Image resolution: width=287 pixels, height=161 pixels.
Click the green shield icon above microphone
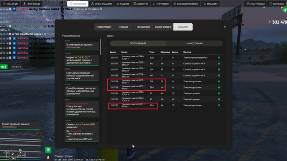pos(48,150)
